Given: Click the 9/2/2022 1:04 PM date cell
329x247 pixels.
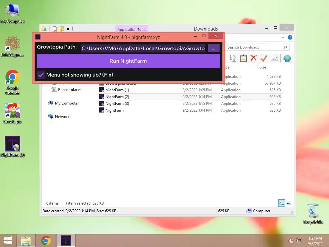Looking at the screenshot, I should pyautogui.click(x=197, y=110).
